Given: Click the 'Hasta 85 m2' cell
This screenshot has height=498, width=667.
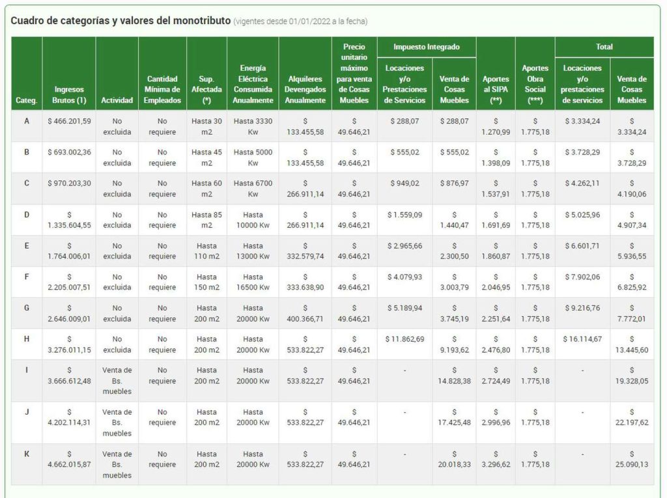Looking at the screenshot, I should (x=206, y=220).
